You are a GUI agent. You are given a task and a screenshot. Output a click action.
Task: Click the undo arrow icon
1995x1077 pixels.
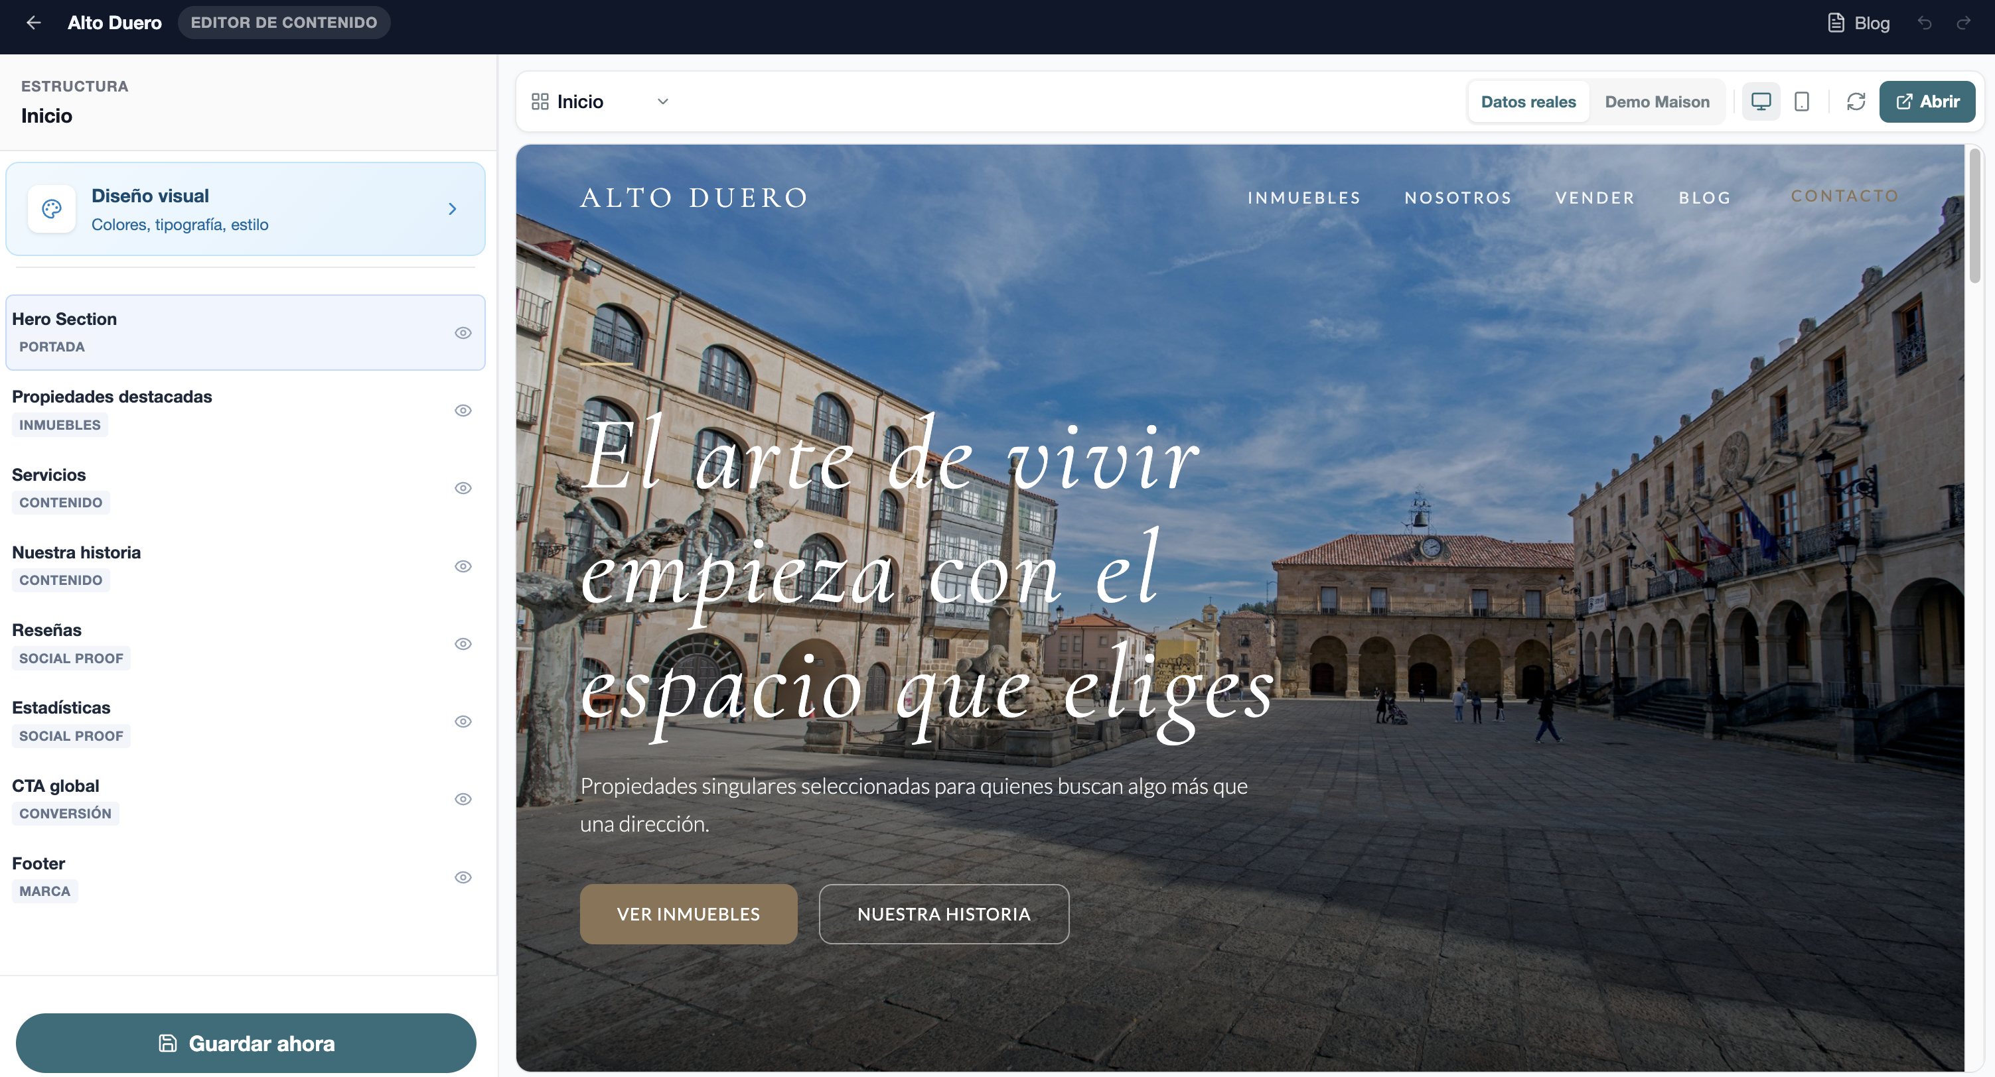[x=1925, y=23]
